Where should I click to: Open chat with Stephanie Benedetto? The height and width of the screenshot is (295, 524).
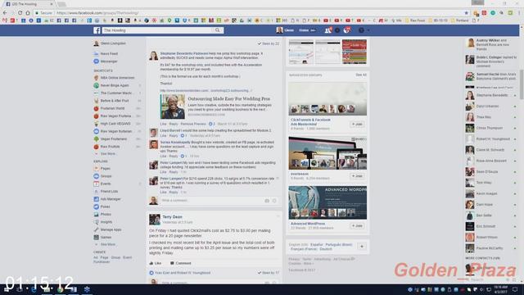491,95
